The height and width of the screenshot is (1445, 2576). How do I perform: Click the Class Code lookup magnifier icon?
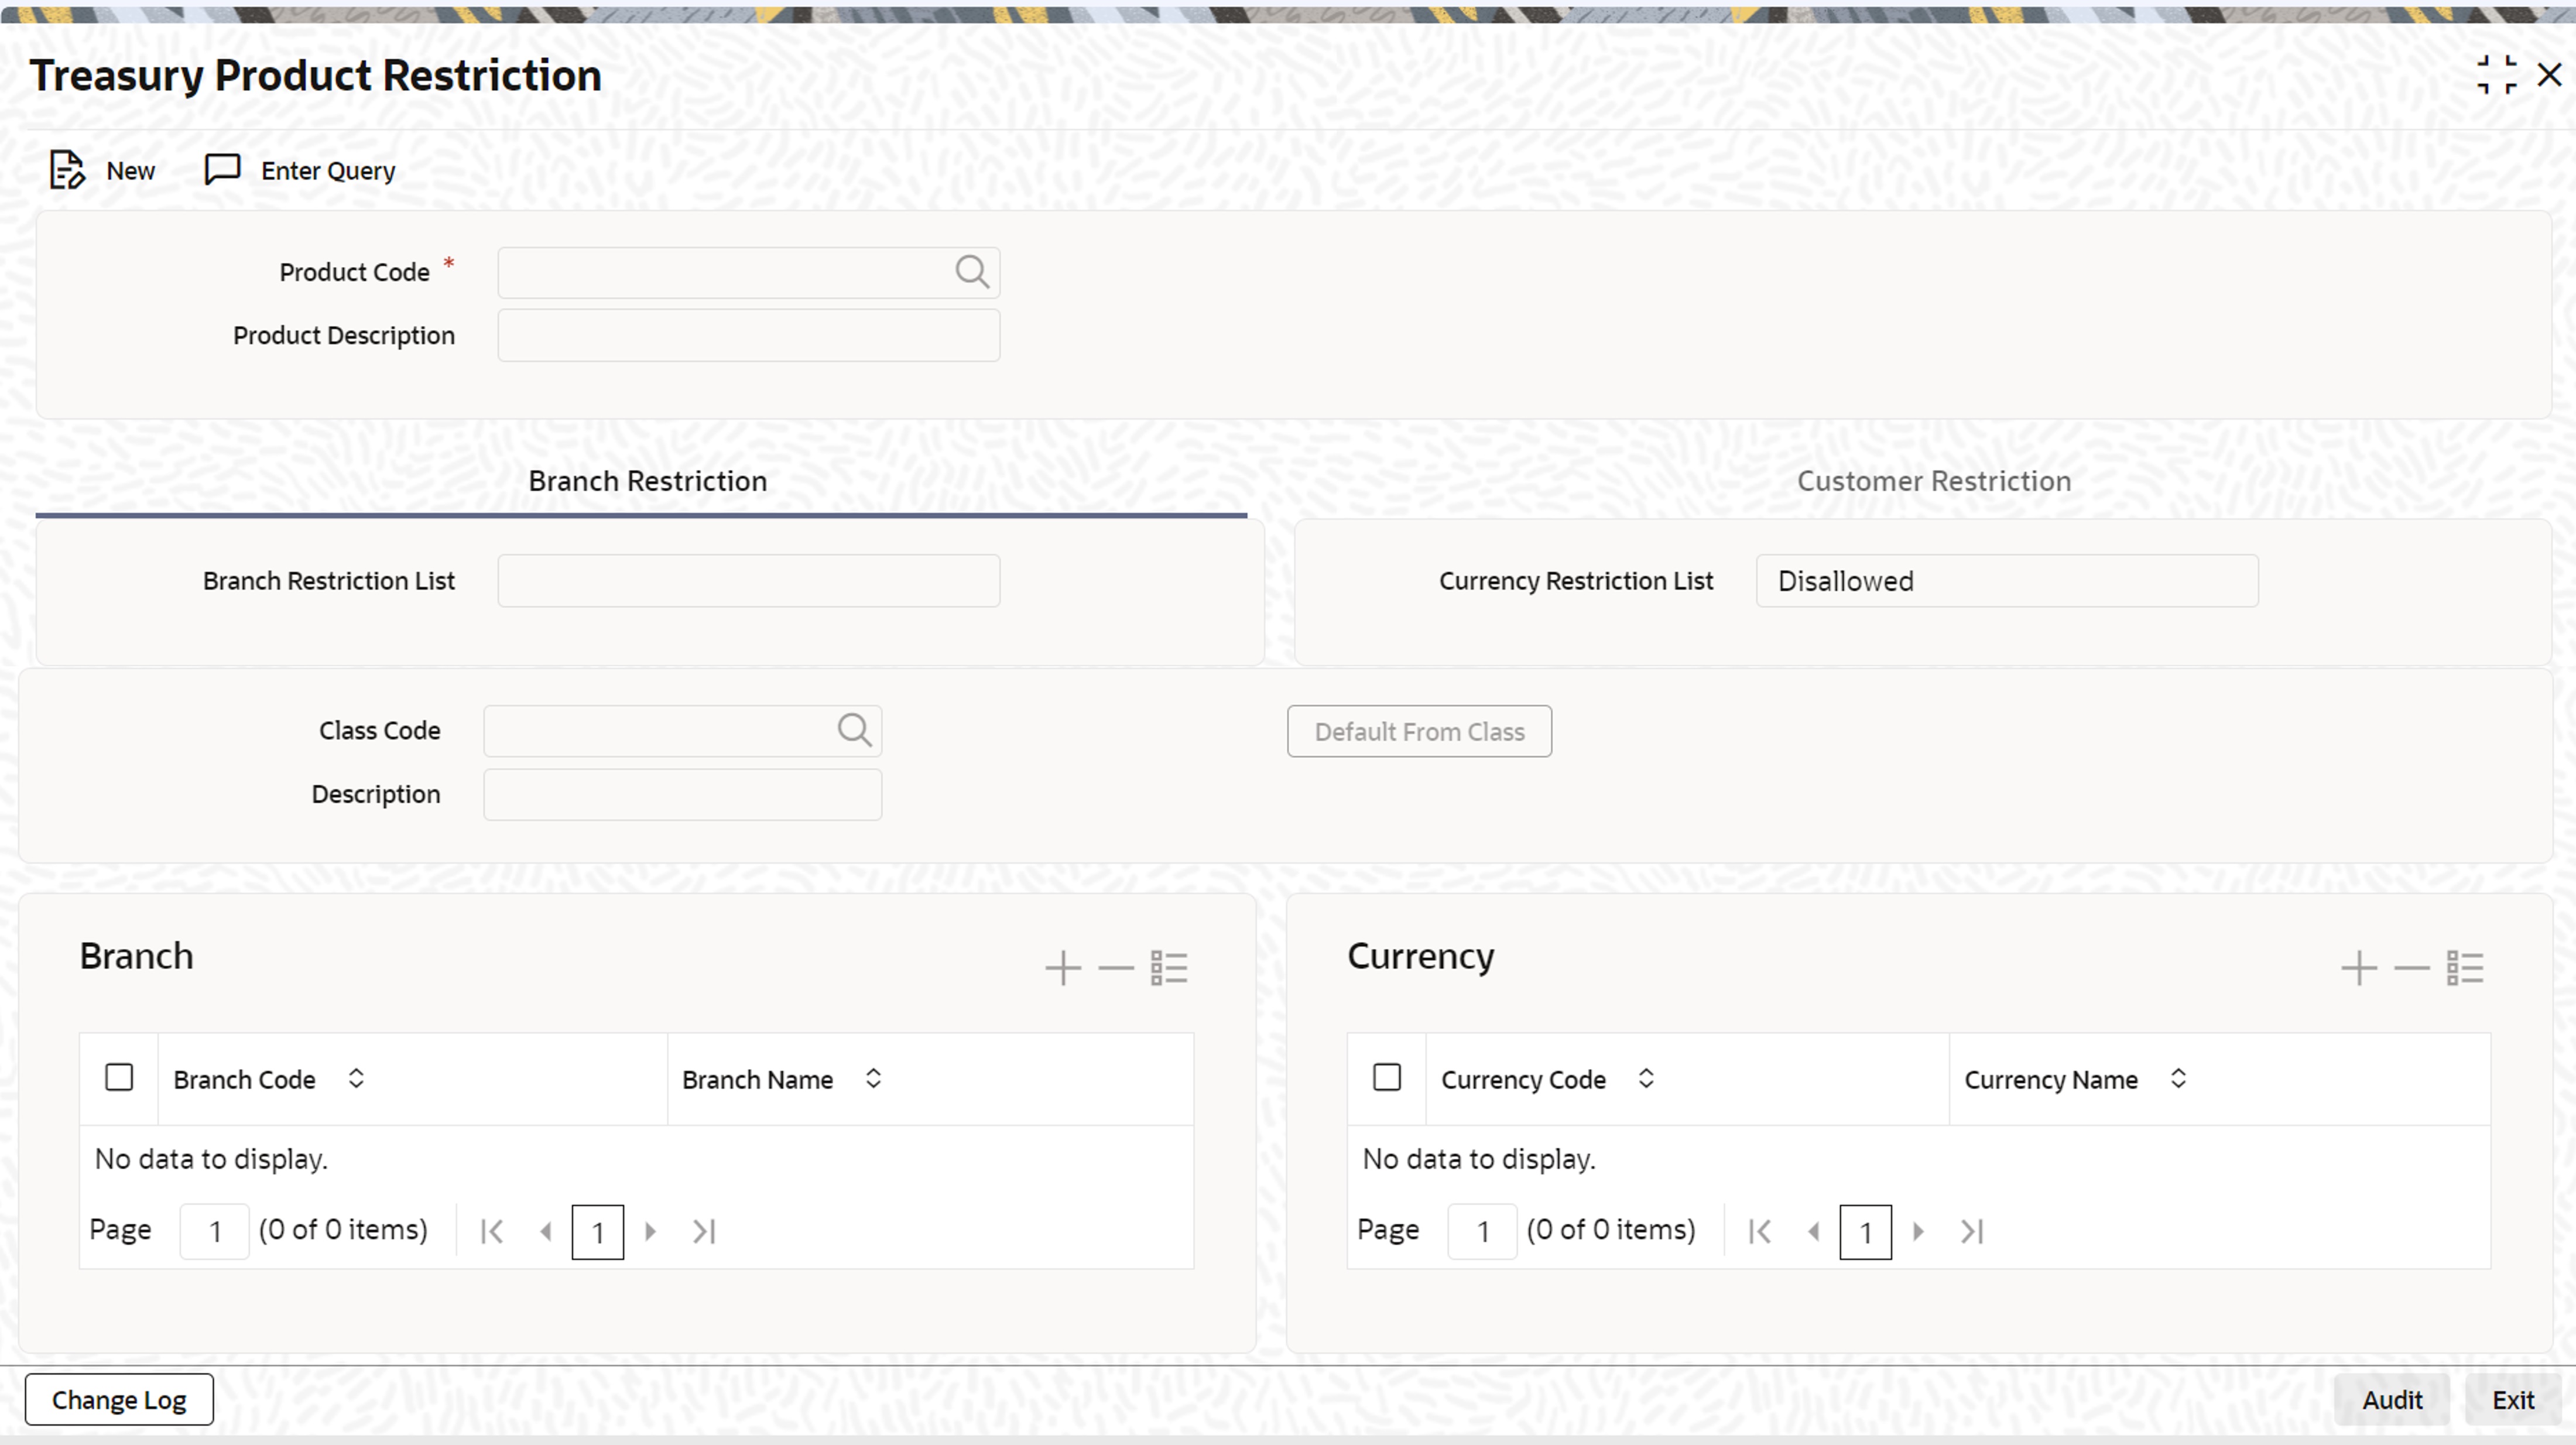[x=854, y=731]
